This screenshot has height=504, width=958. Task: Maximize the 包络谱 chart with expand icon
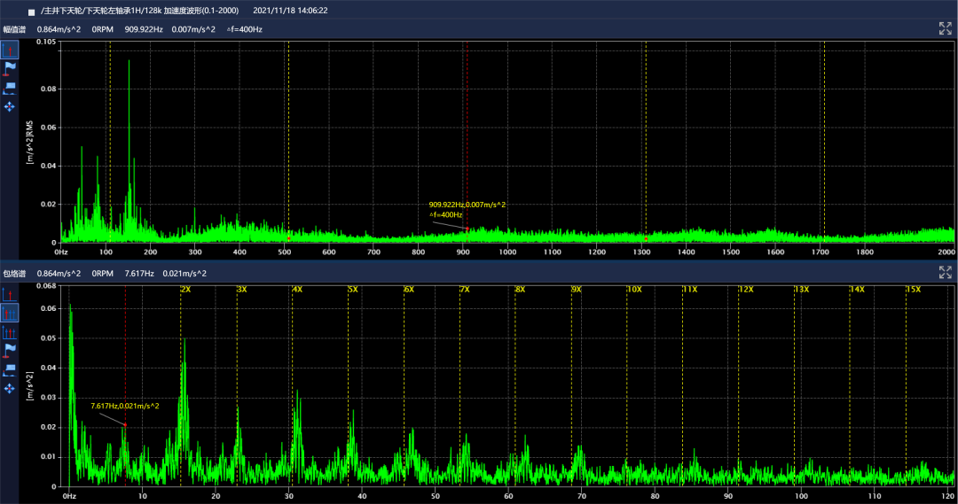[x=945, y=274]
